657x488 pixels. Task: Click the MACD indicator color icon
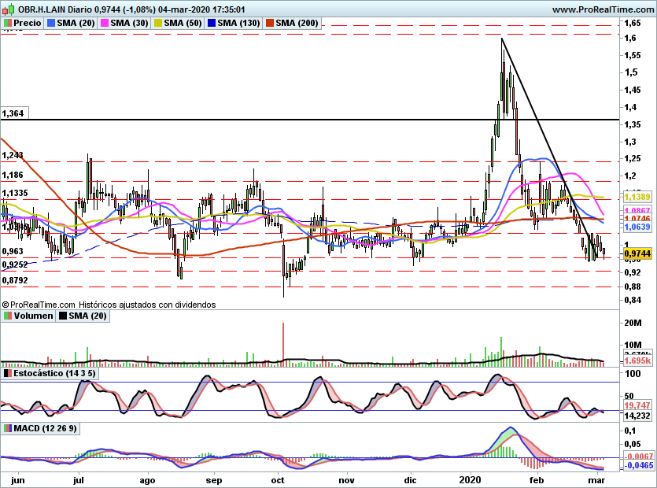[8, 428]
